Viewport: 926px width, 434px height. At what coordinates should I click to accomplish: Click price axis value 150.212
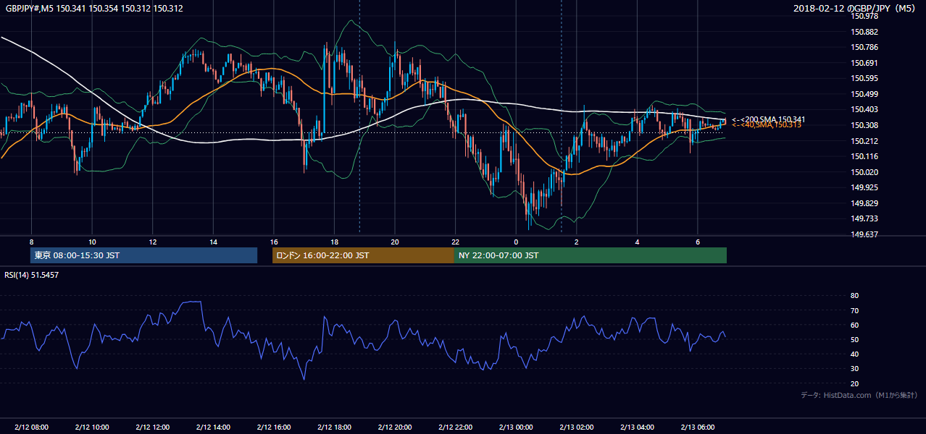tap(864, 141)
